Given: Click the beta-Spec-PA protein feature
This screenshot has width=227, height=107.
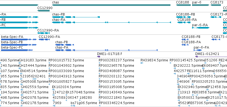Looking at the screenshot, I should 19,39.
